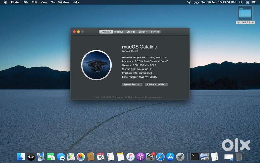The image size is (260, 163).
Task: Launch the App Store from dock
Action: pos(170,156)
